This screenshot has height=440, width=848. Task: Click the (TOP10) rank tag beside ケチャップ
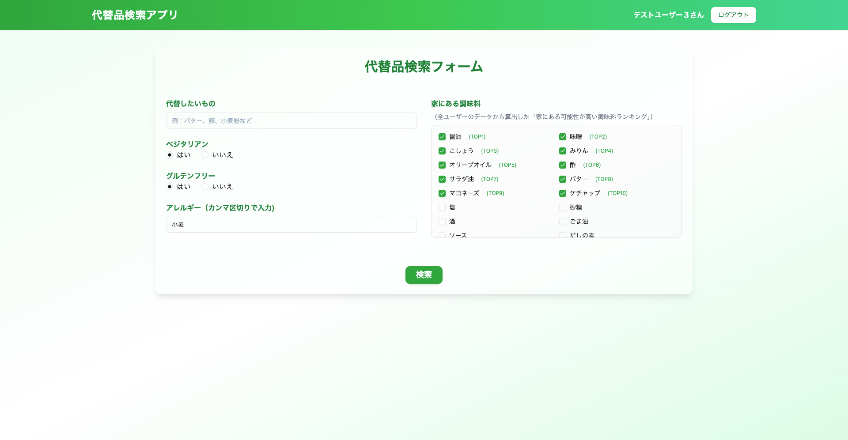tap(617, 193)
